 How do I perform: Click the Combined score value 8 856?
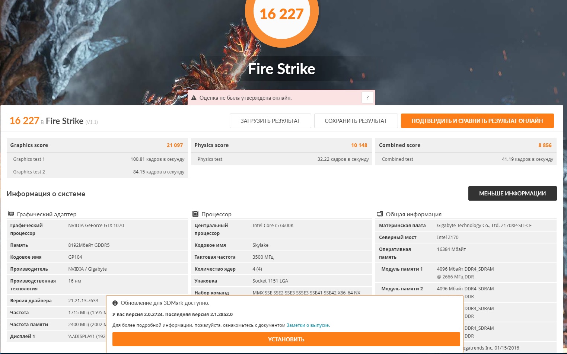click(545, 145)
